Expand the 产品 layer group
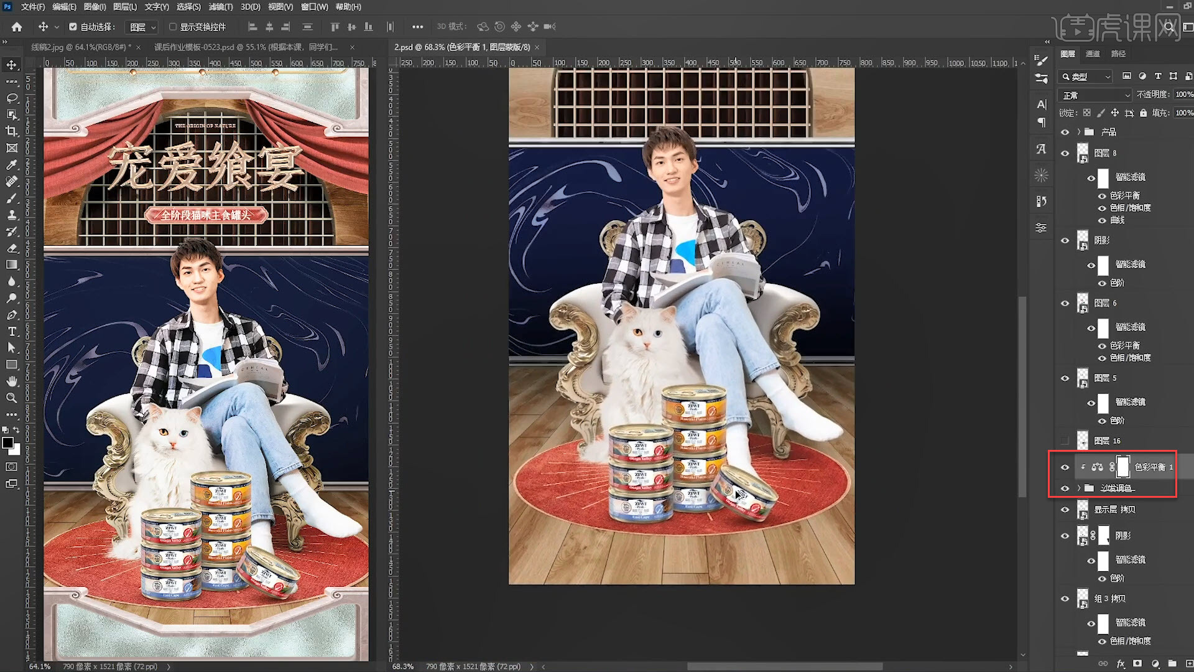This screenshot has width=1194, height=672. click(1079, 132)
